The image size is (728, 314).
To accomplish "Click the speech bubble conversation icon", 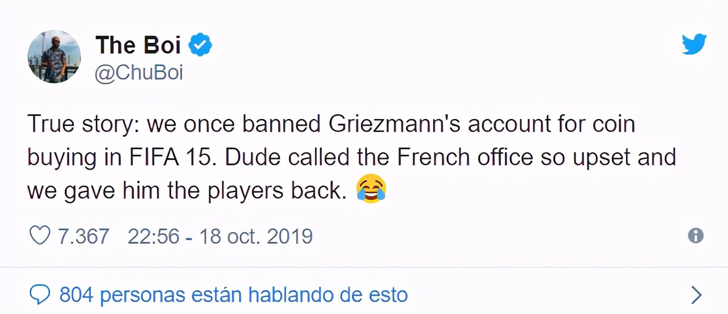I will pos(39,294).
